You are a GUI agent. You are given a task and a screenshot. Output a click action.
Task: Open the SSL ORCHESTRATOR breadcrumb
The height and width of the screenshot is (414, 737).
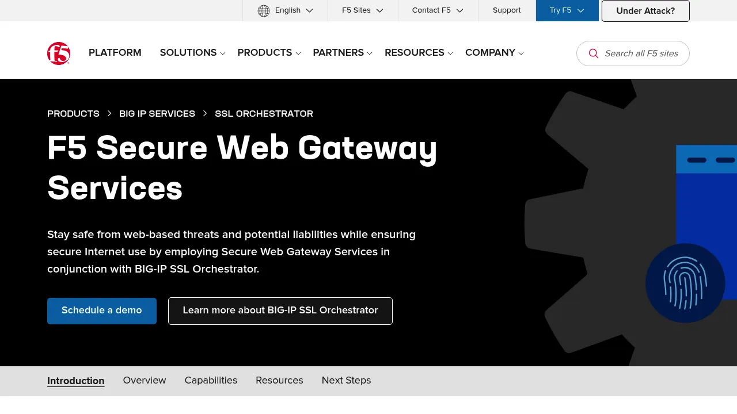264,114
